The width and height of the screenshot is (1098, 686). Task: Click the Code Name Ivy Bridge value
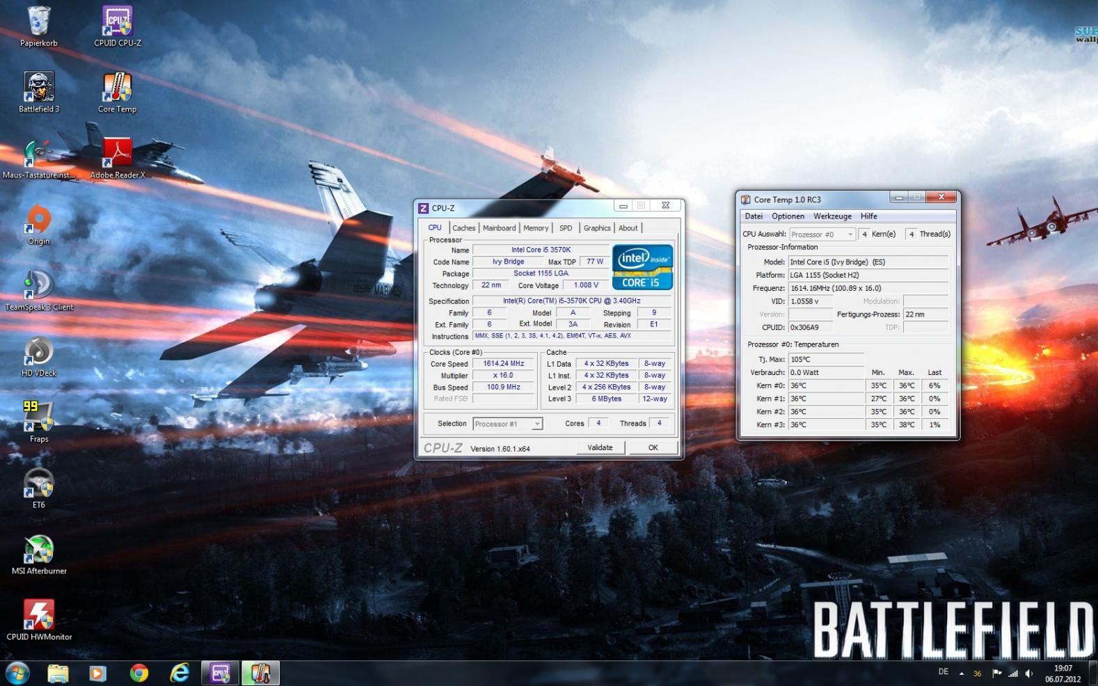point(508,262)
